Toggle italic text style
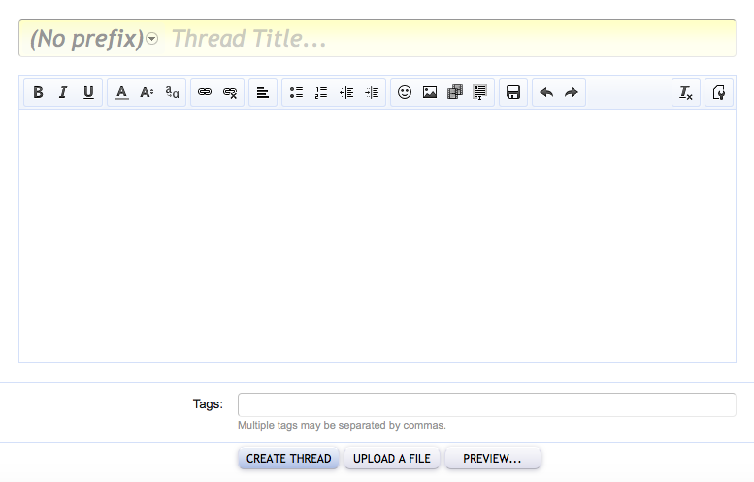This screenshot has height=482, width=754. click(63, 93)
